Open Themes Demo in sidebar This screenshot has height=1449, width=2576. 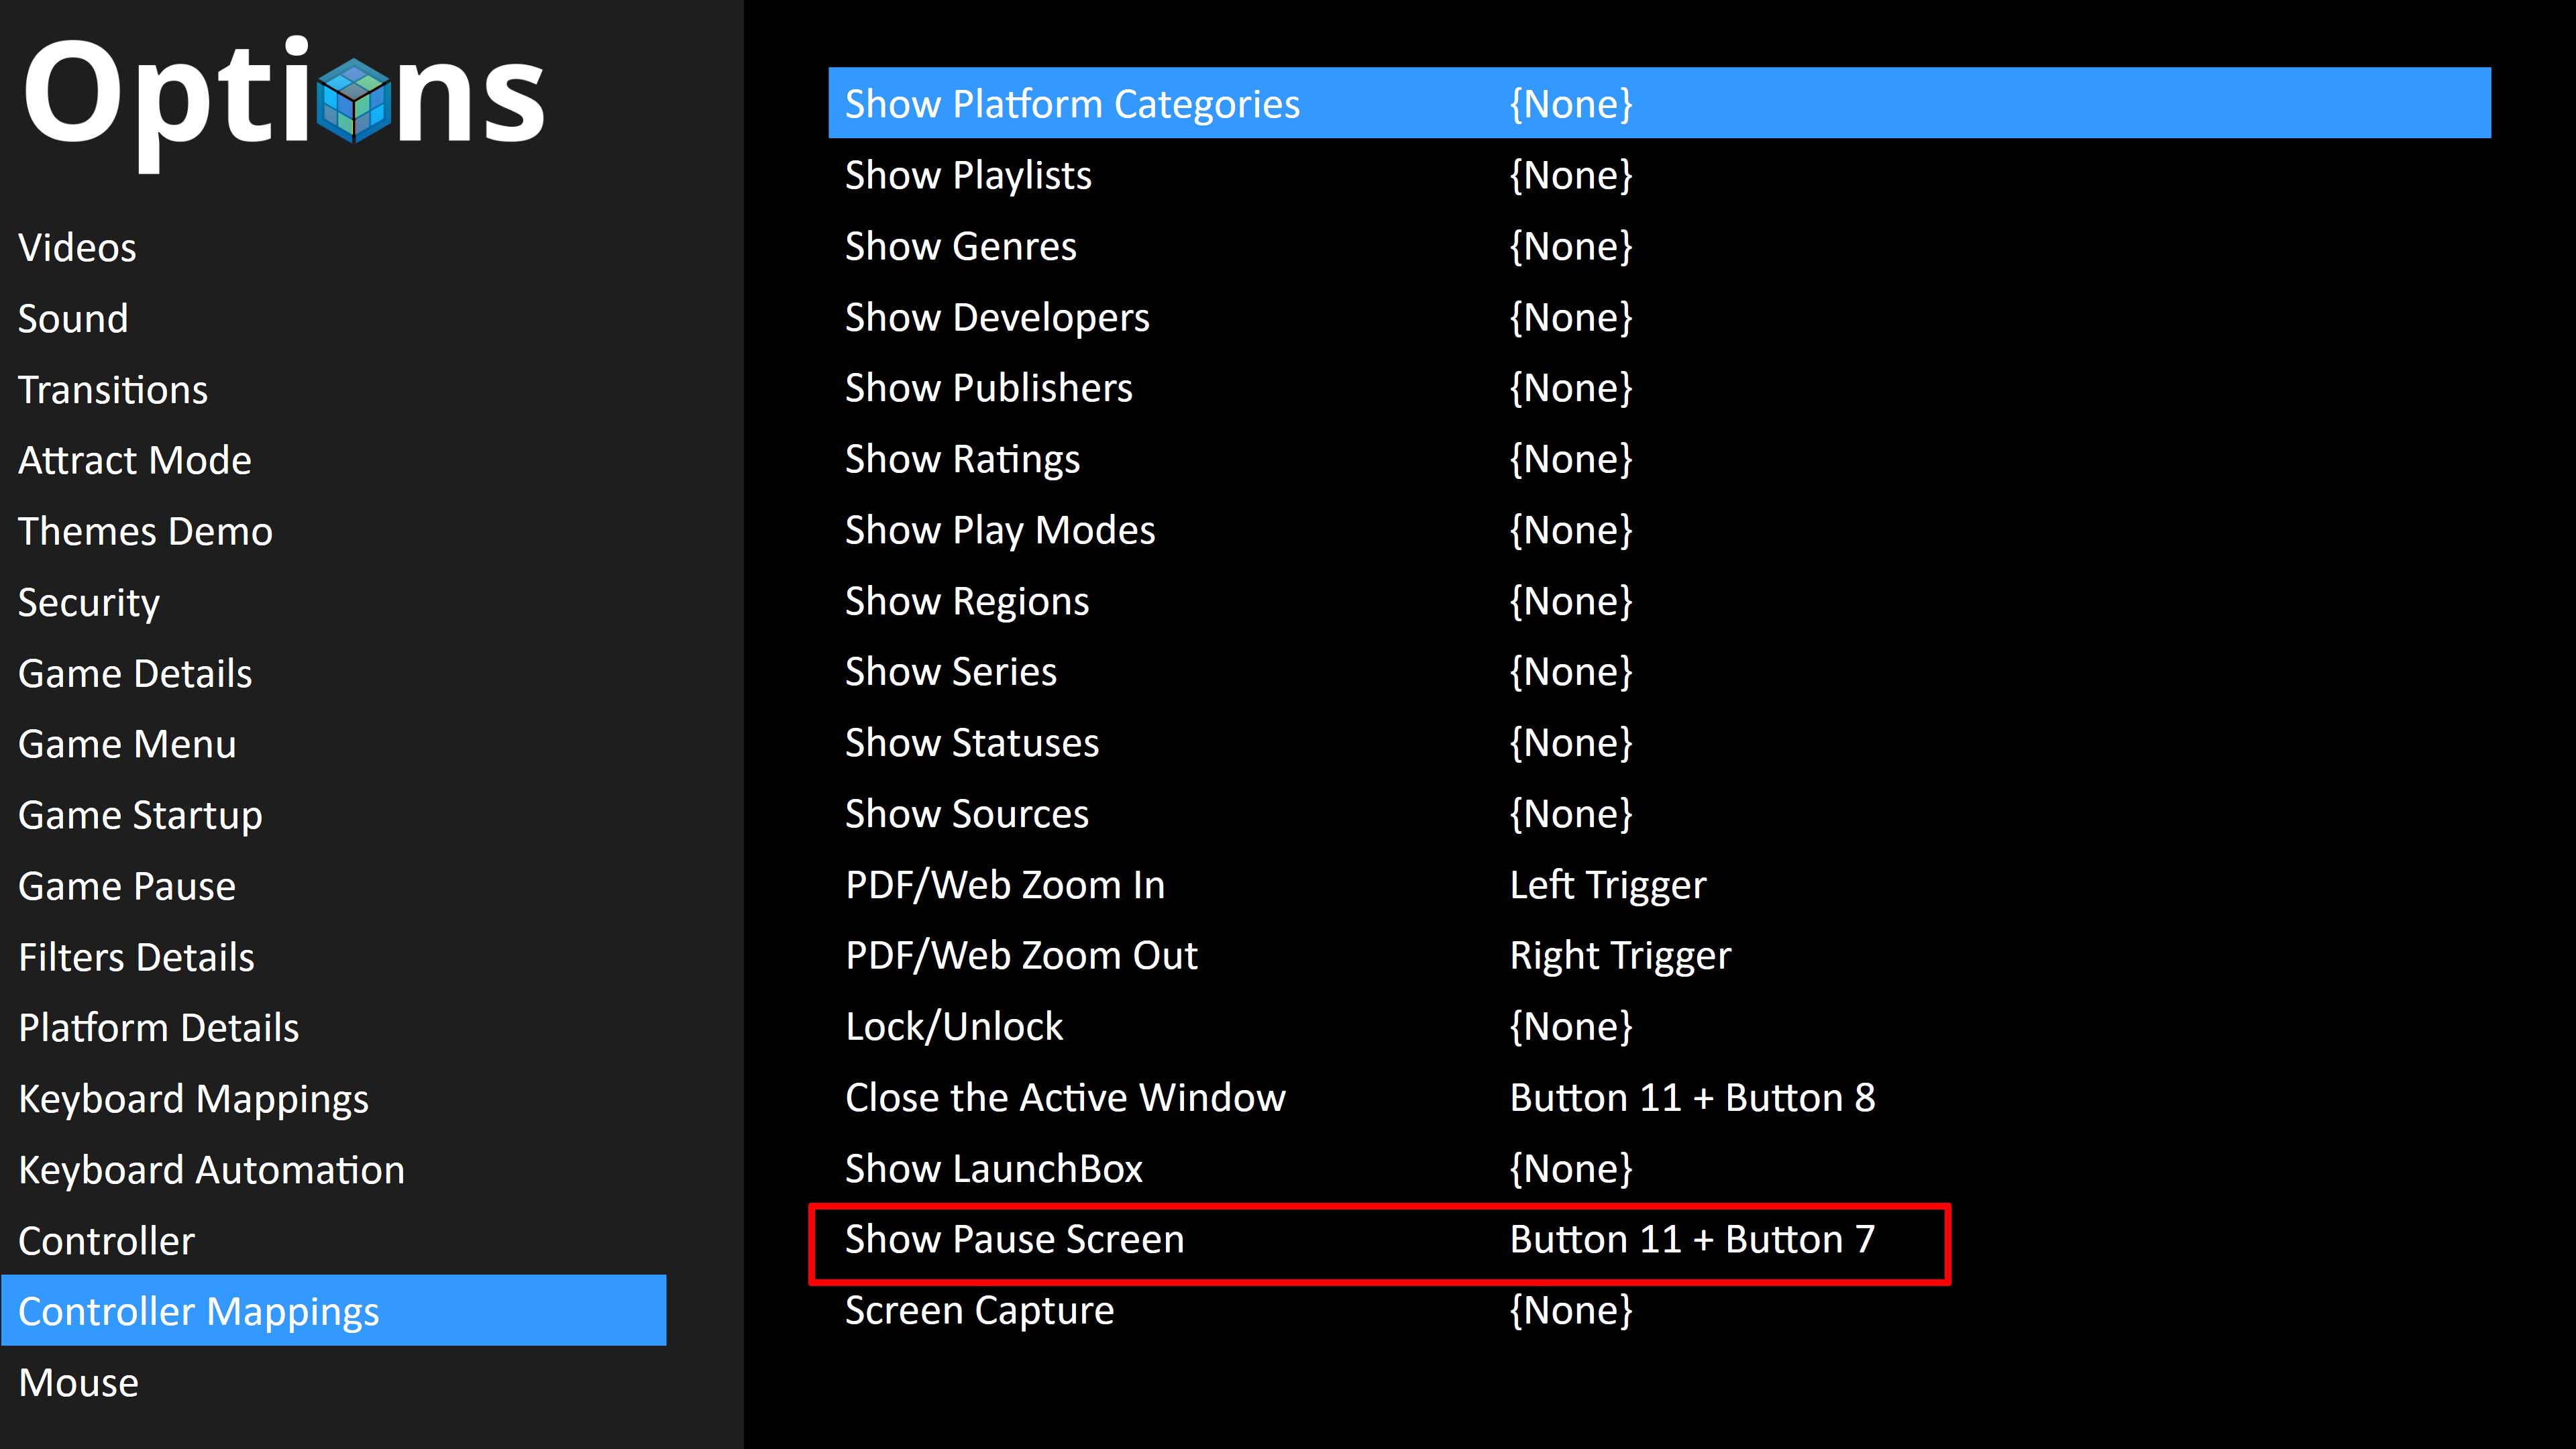(x=145, y=531)
